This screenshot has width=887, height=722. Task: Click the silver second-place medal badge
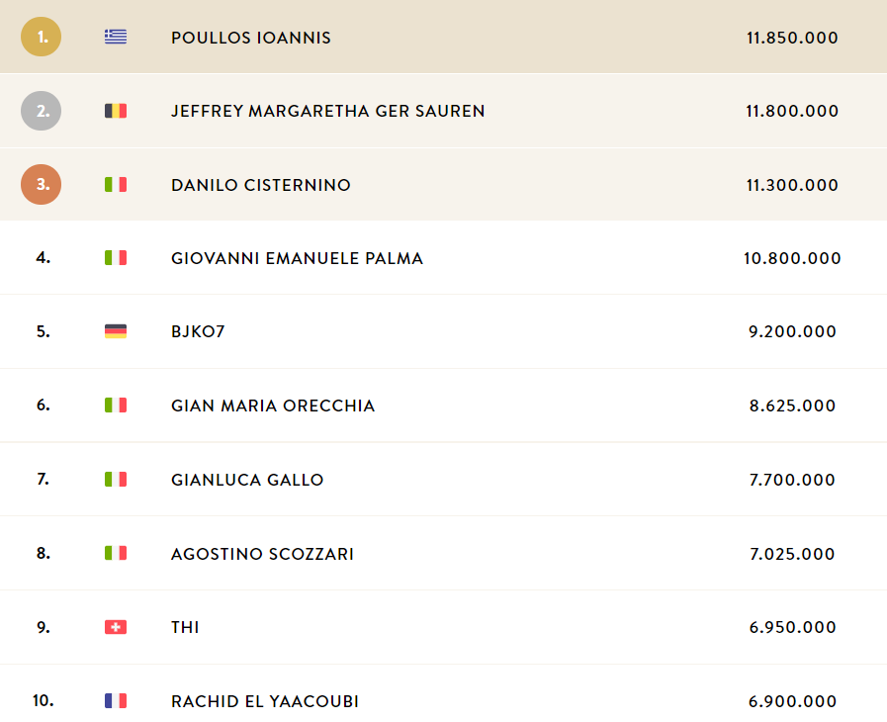[41, 111]
